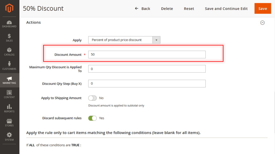This screenshot has width=275, height=154.
Task: Open the Catalog sidebar menu
Action: (x=9, y=52)
